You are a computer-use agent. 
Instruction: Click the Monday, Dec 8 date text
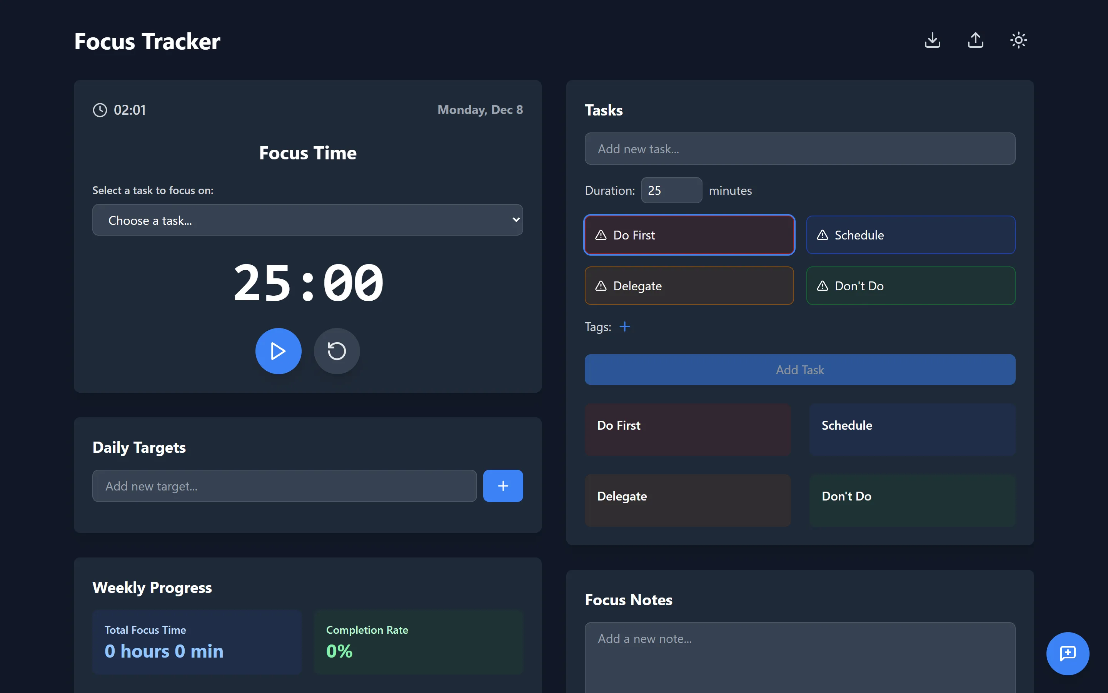pos(480,110)
